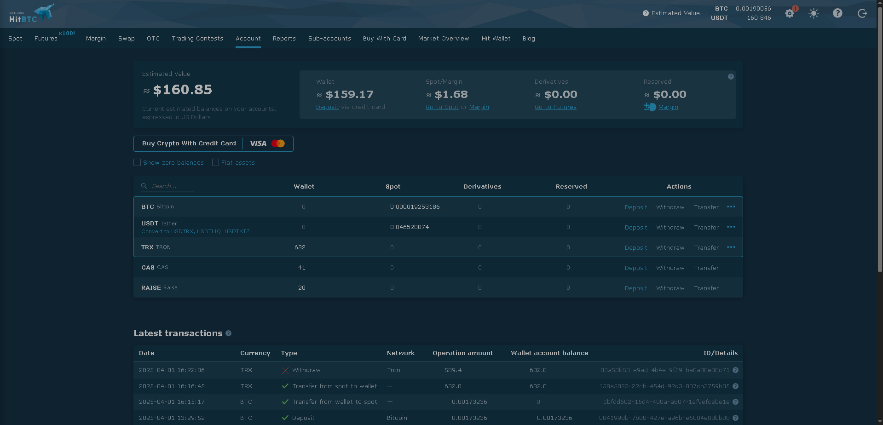The width and height of the screenshot is (883, 425).
Task: Open the help question mark in header
Action: (837, 13)
